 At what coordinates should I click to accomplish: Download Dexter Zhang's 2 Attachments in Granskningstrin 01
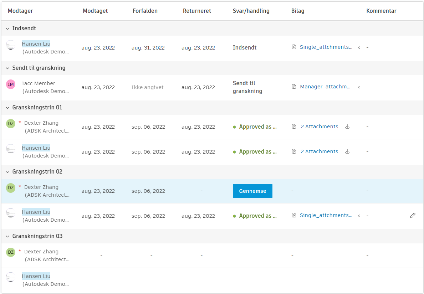click(347, 127)
